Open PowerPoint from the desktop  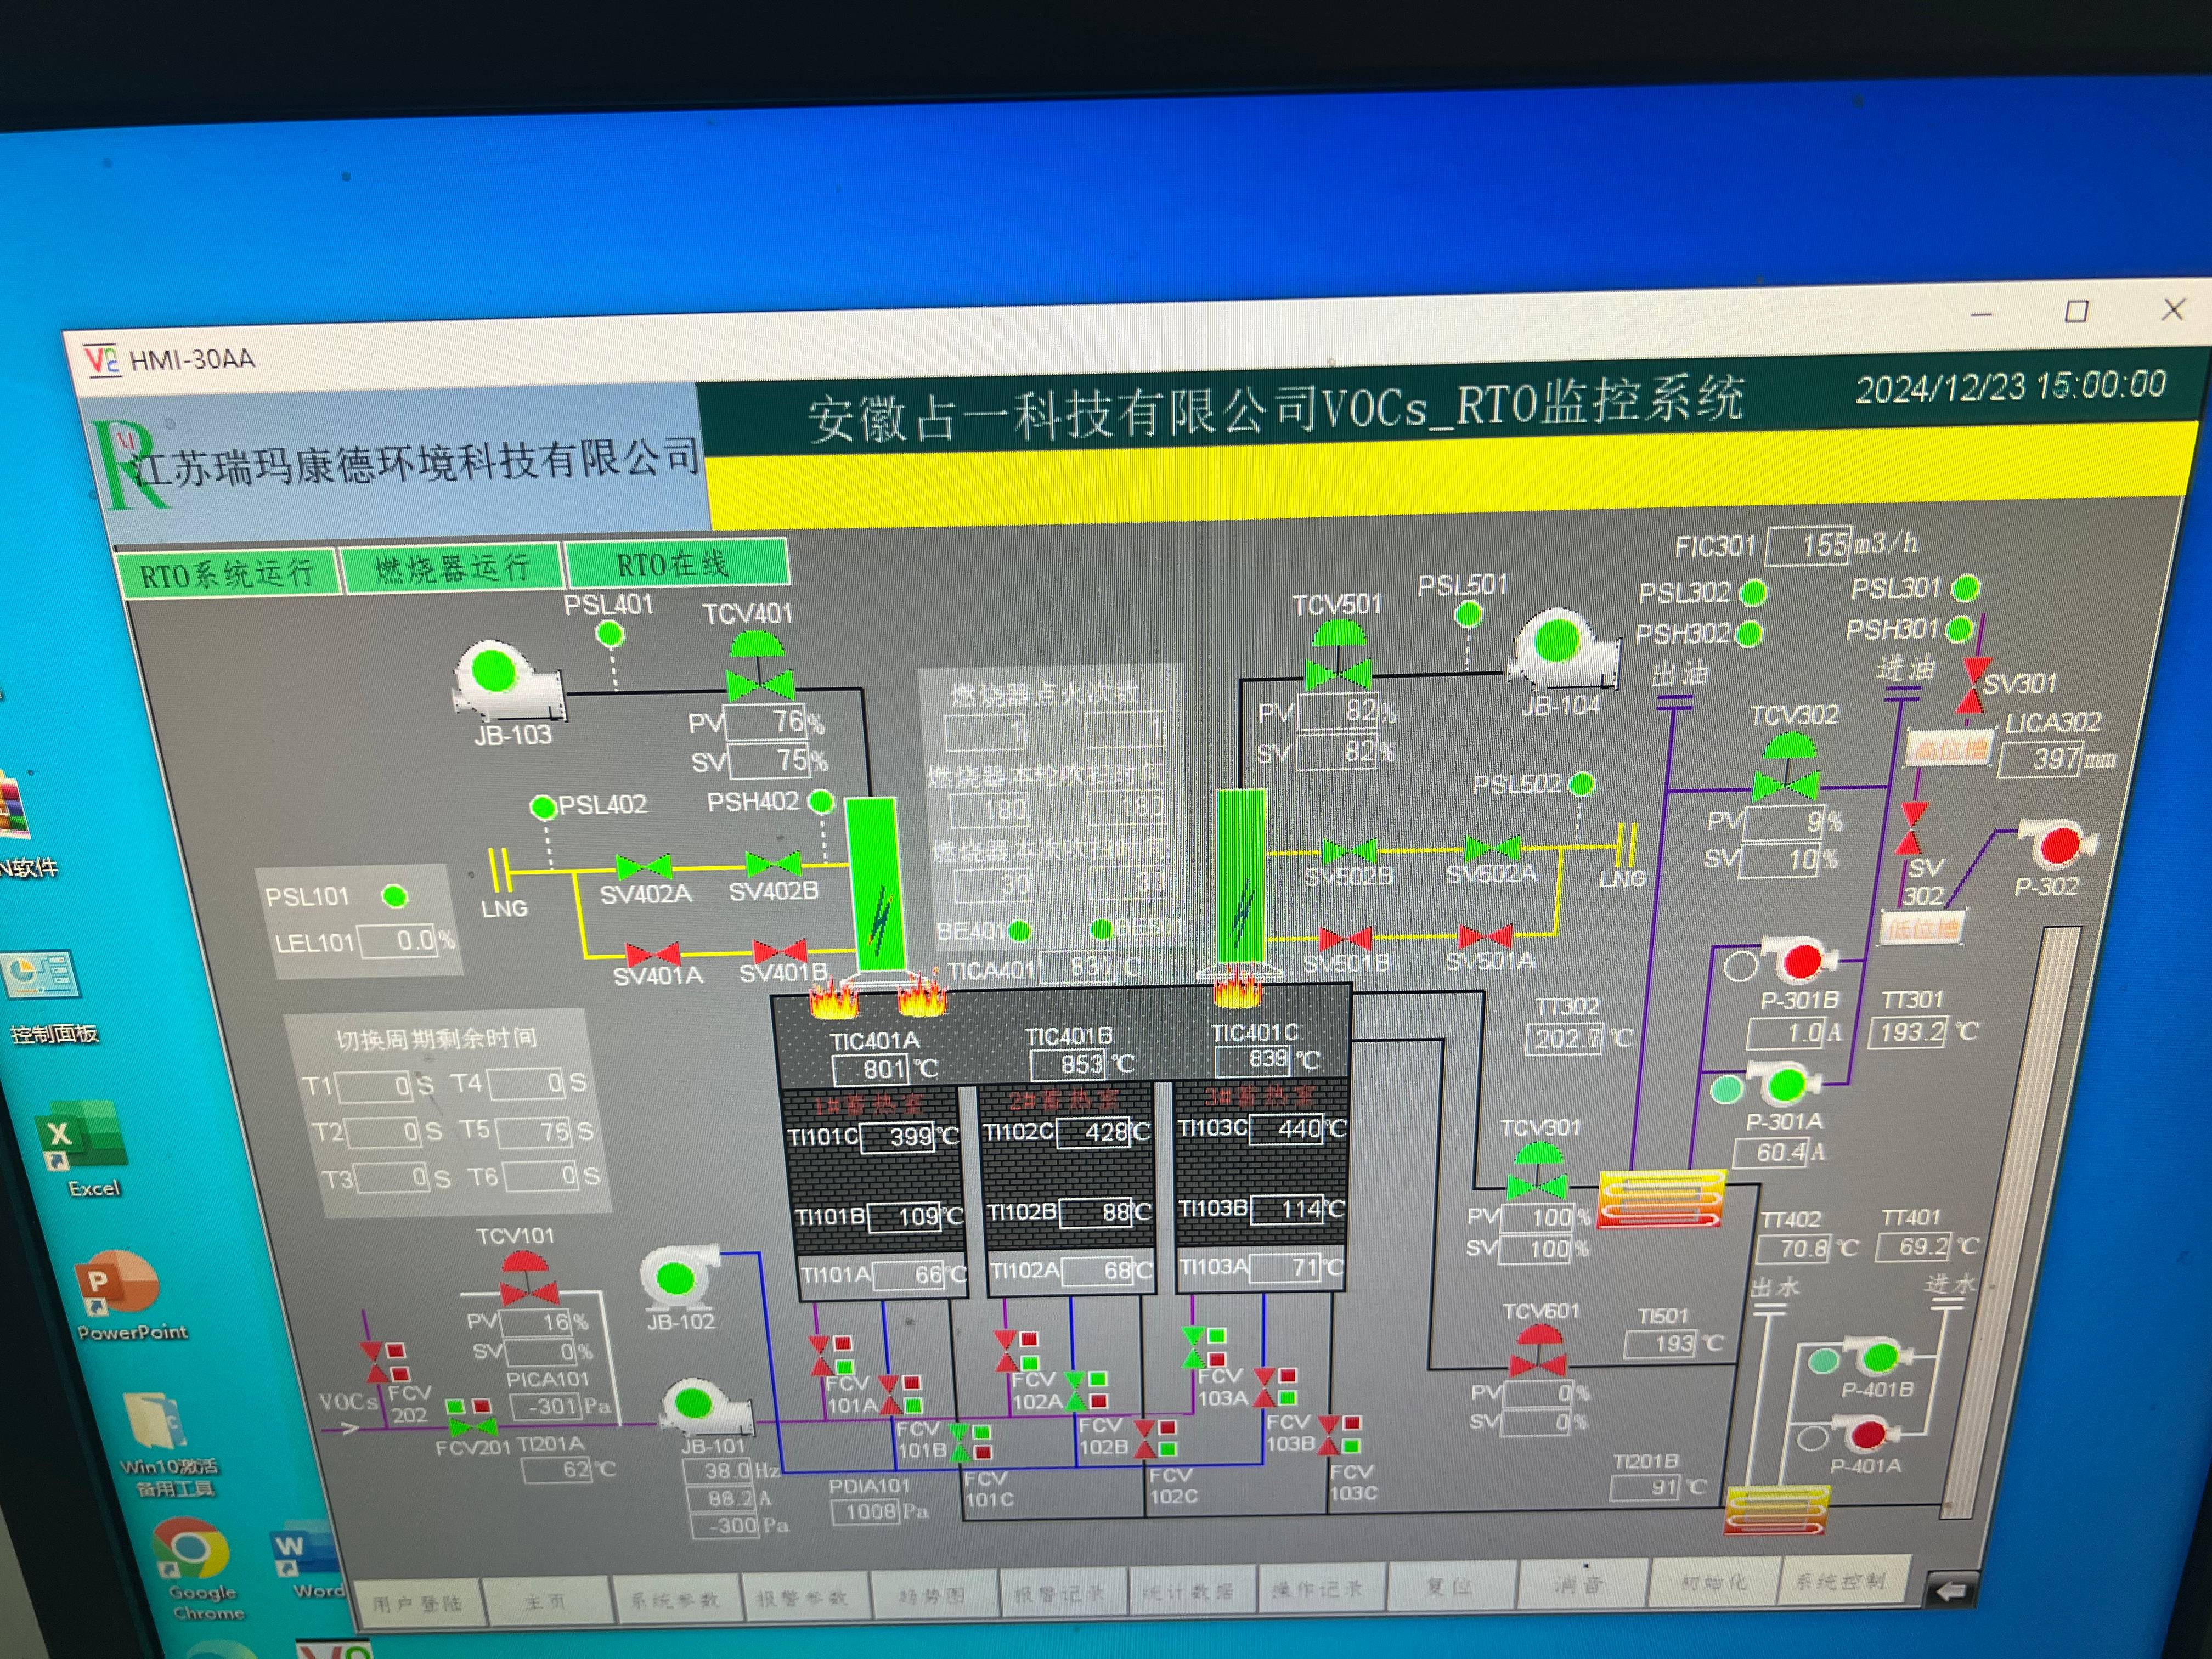(125, 1295)
